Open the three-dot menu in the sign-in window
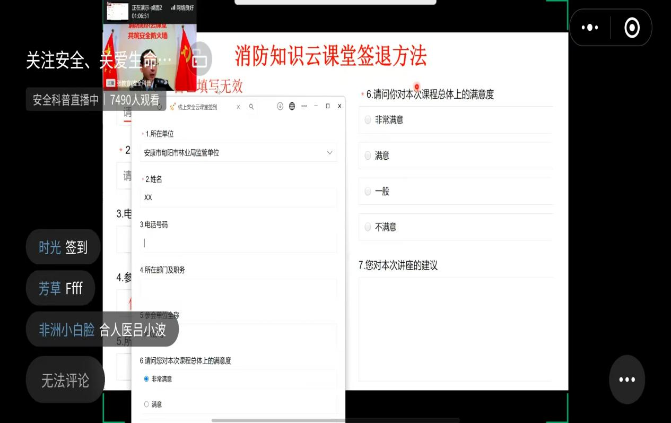This screenshot has width=671, height=423. click(304, 106)
